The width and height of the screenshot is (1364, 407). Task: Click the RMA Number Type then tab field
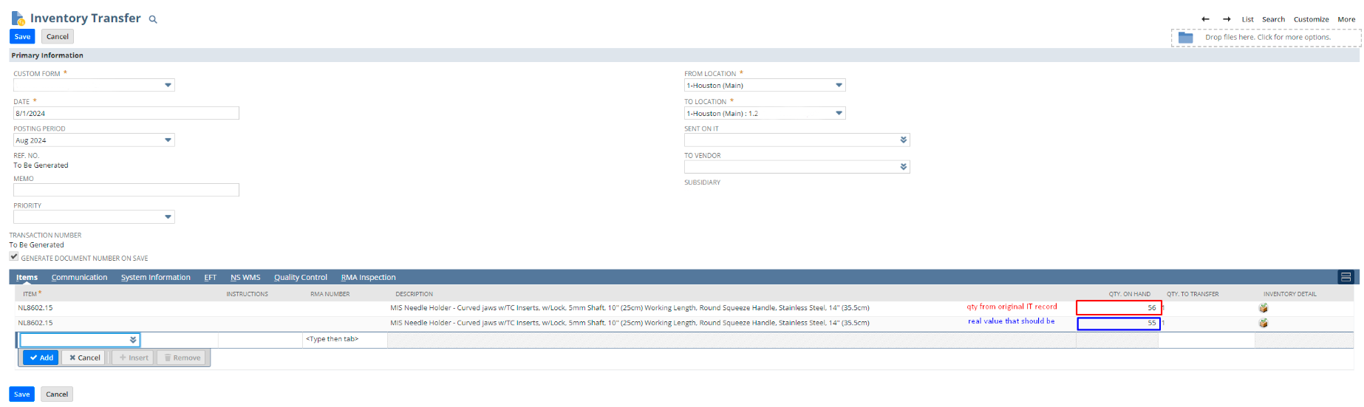345,339
